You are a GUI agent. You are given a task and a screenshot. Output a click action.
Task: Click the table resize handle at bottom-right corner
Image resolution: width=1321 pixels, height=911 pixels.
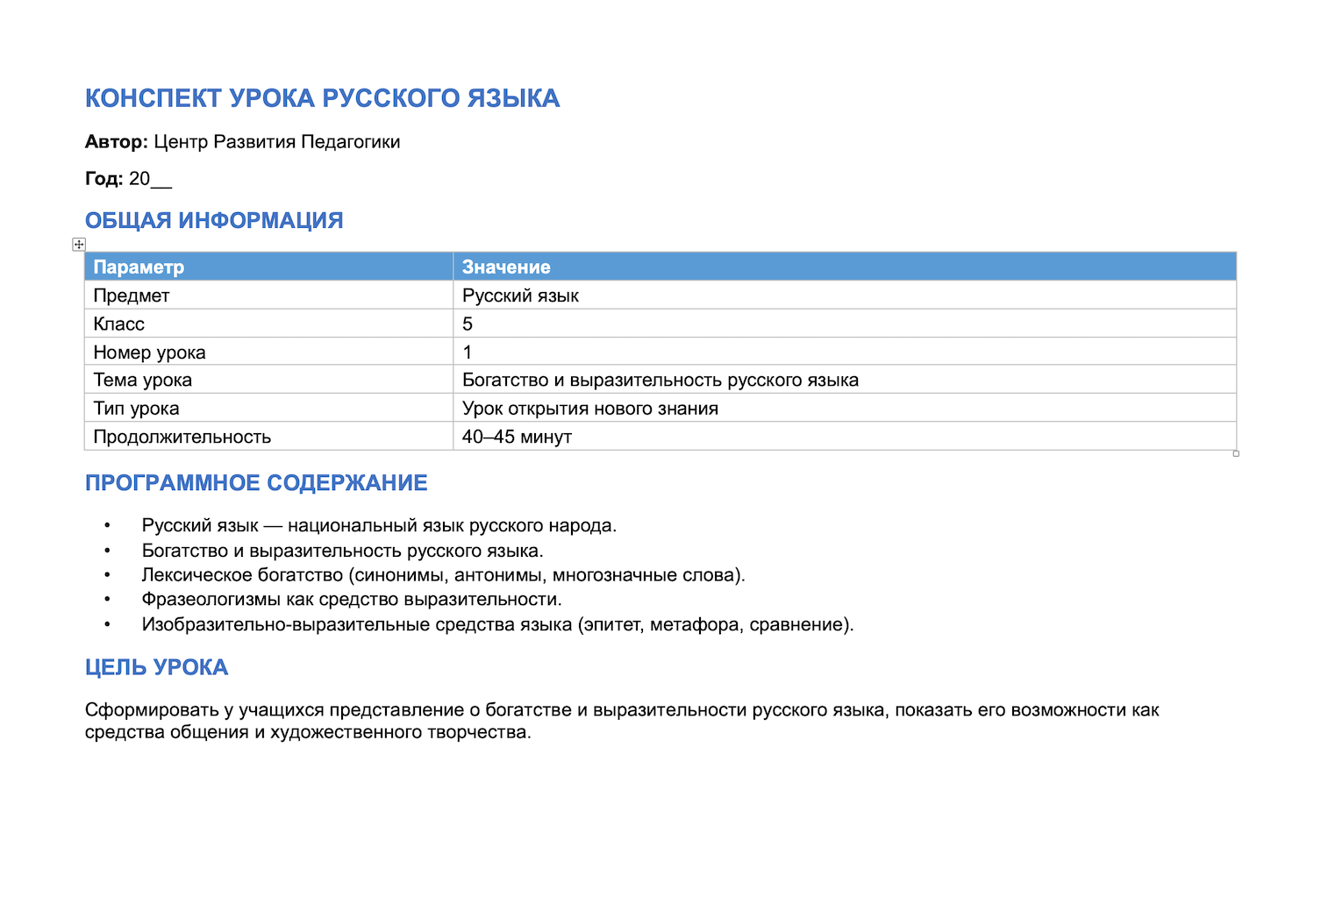(x=1236, y=453)
